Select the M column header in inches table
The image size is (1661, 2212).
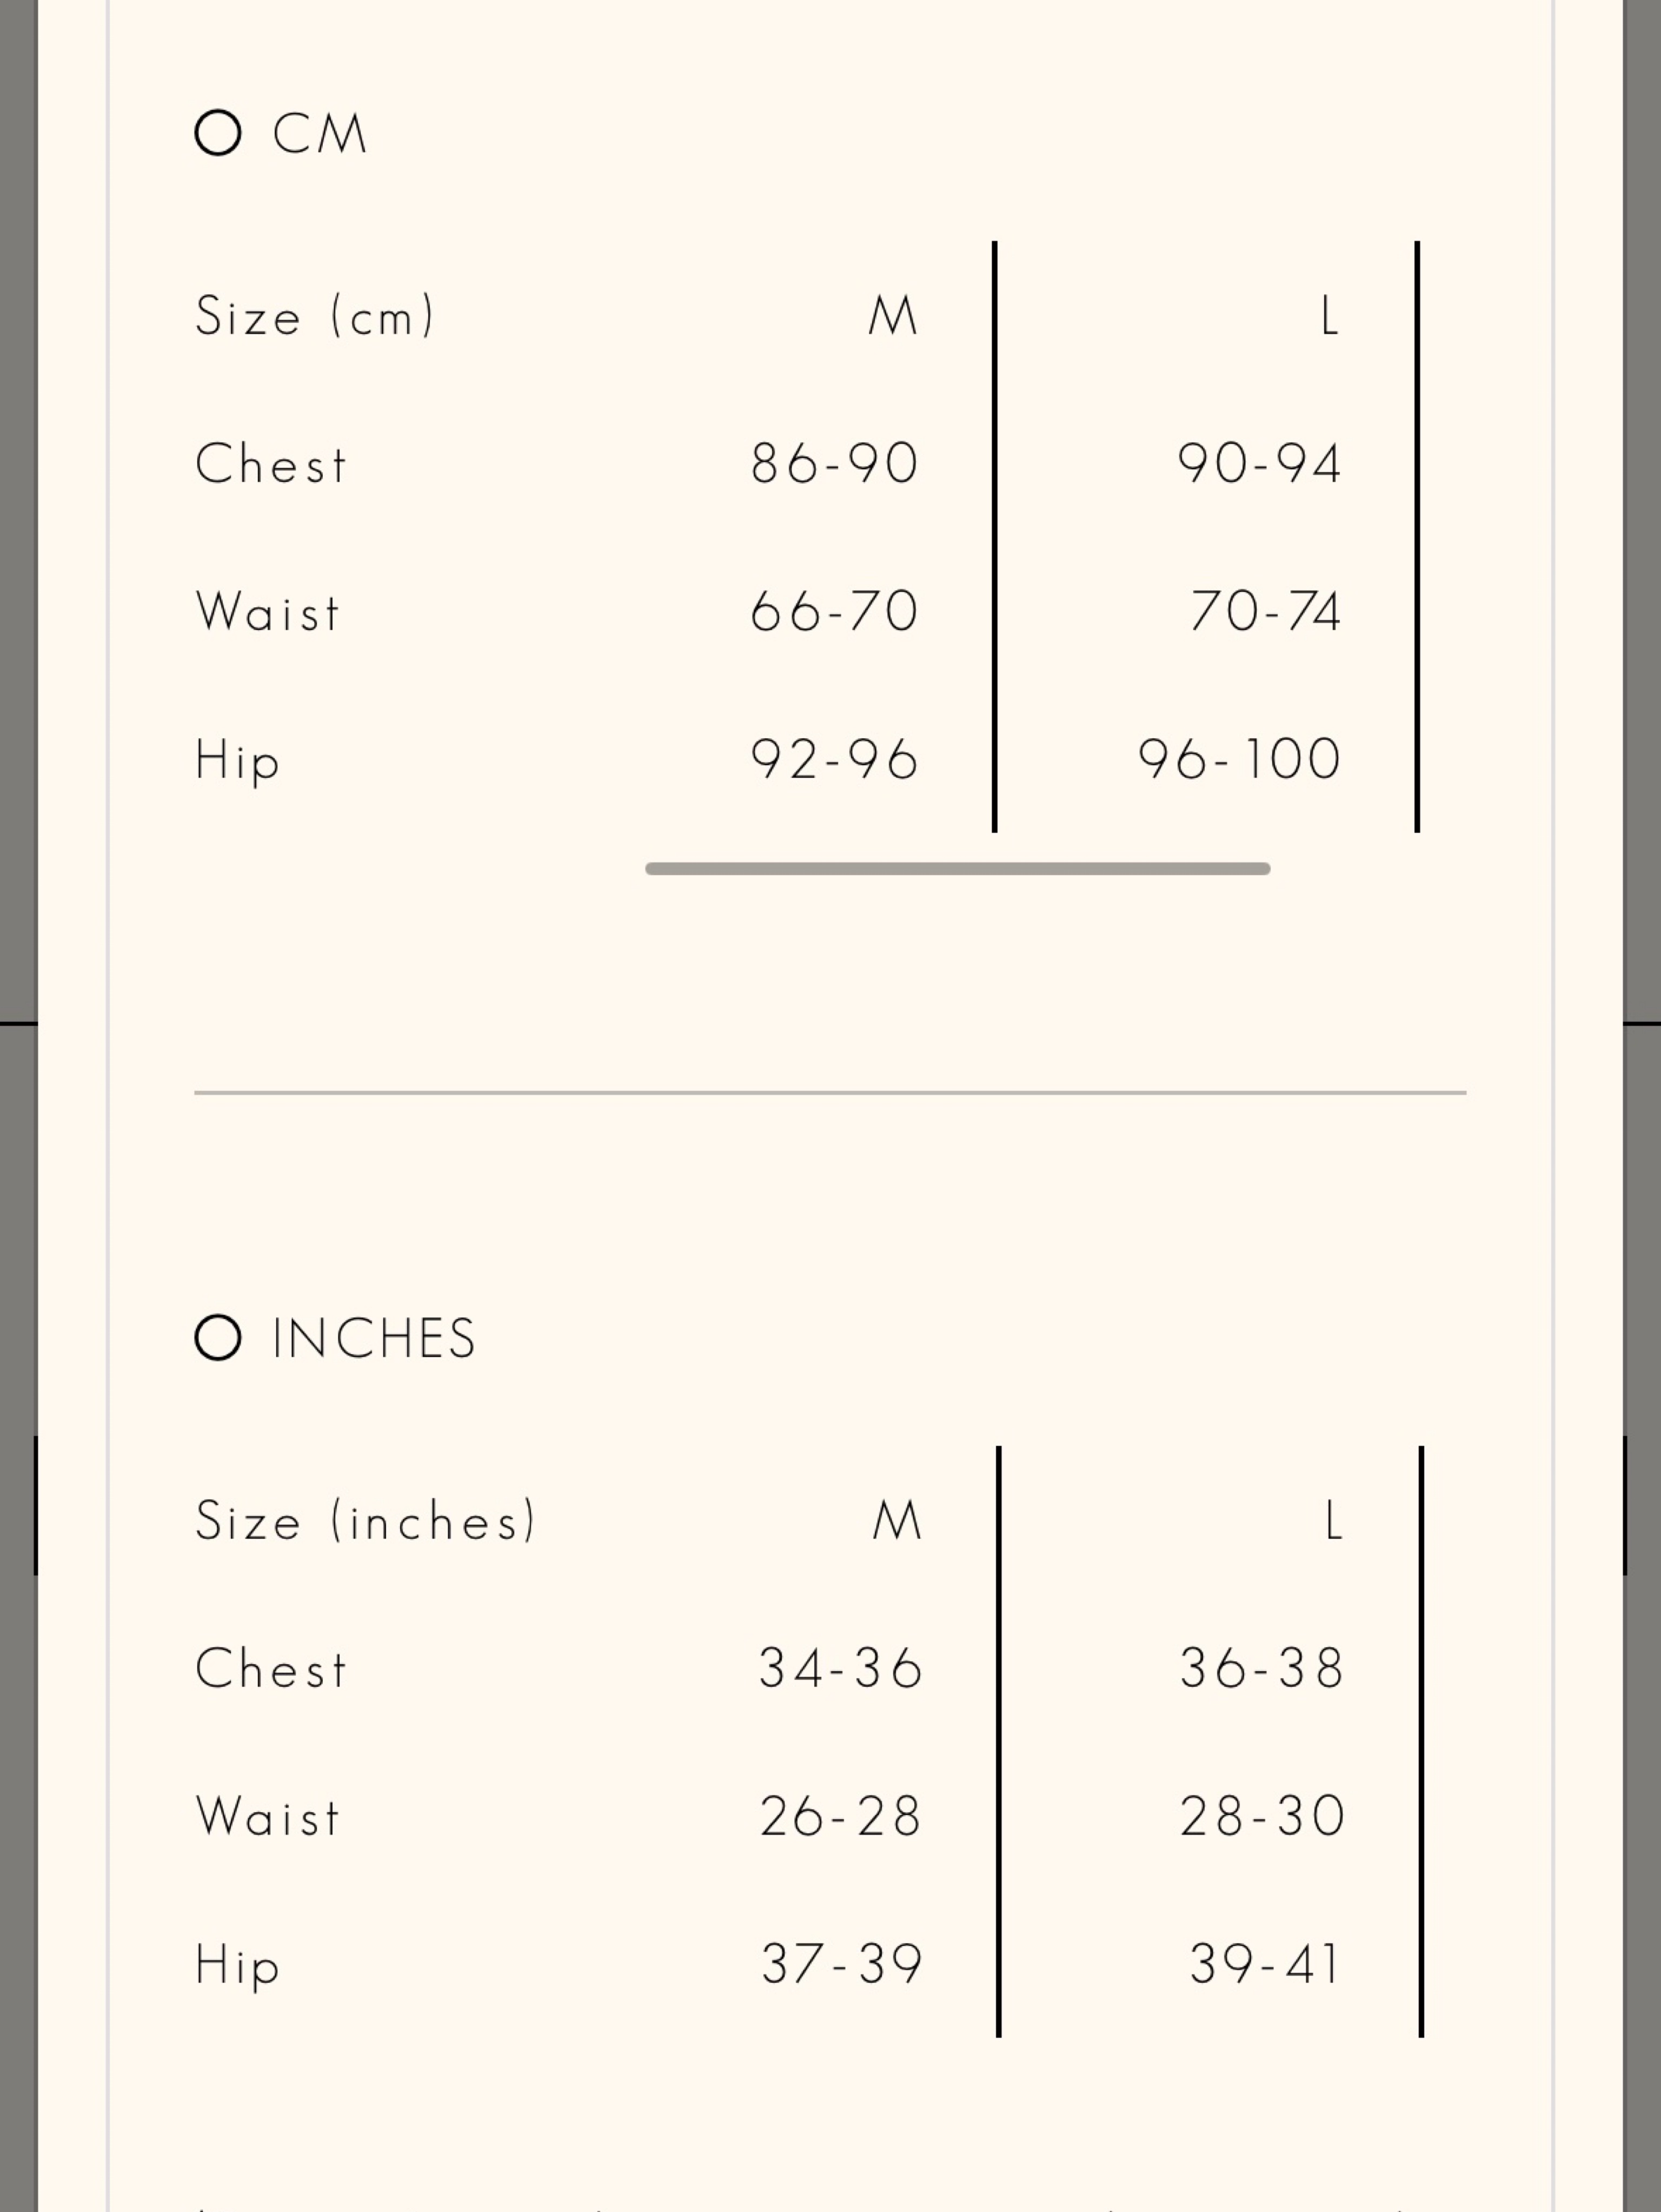pos(897,1521)
